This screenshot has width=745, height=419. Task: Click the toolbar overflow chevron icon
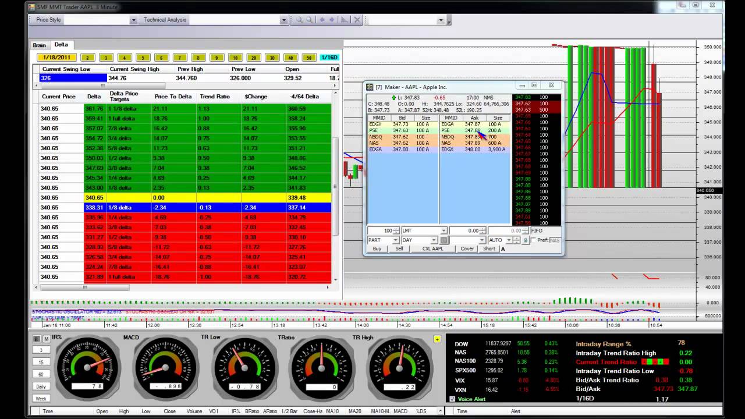tap(449, 21)
